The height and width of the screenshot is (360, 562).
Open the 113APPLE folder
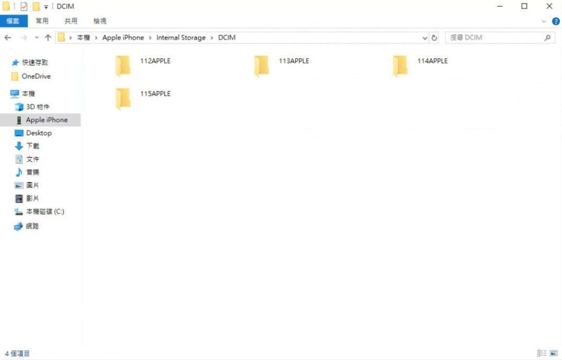point(261,66)
